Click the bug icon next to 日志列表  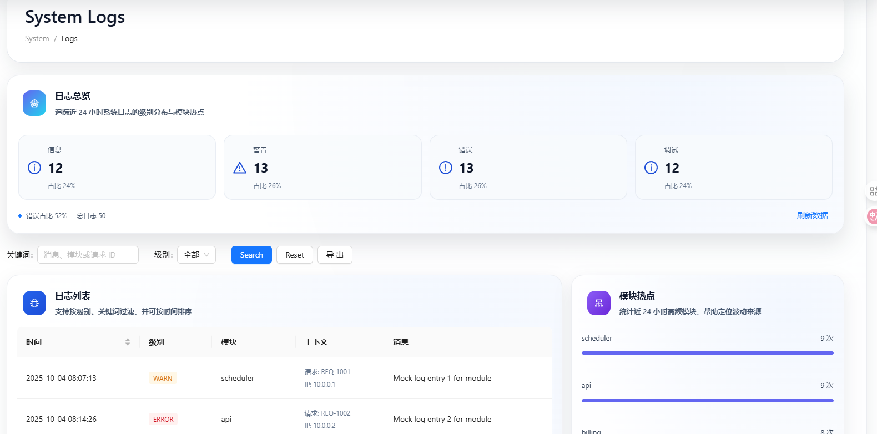coord(34,303)
